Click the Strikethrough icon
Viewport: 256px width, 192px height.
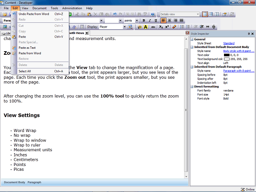coord(153,27)
